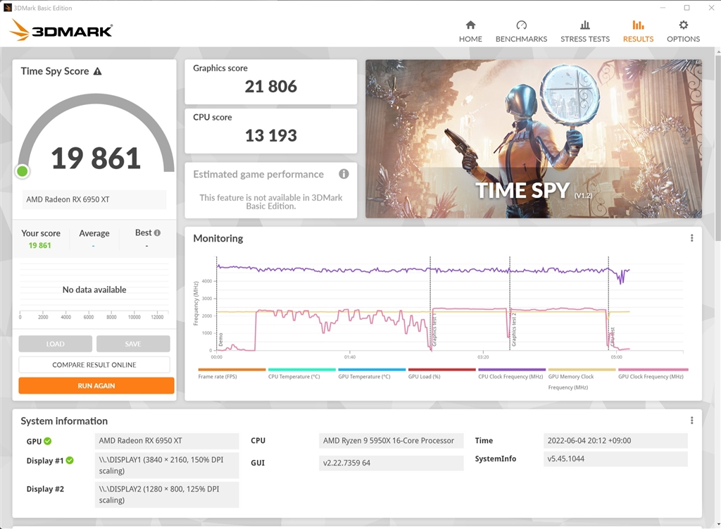
Task: Toggle the Frame rate (FPS) legend
Action: tap(232, 373)
